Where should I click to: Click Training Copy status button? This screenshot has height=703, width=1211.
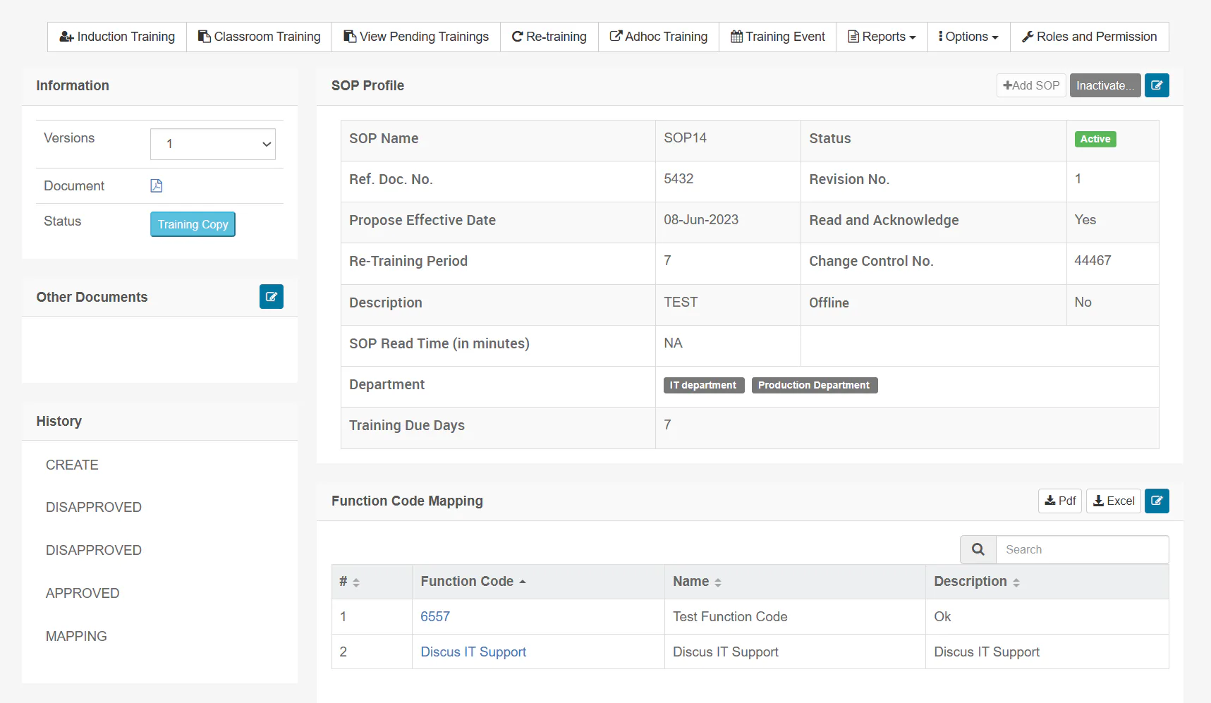[x=193, y=224]
